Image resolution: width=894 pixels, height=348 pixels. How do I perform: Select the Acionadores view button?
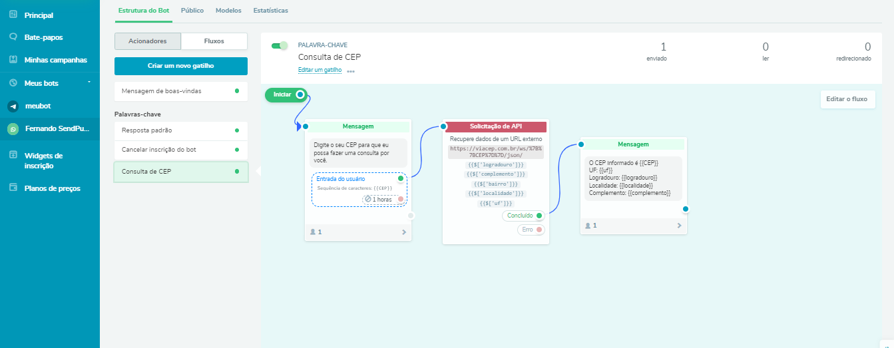coord(147,41)
